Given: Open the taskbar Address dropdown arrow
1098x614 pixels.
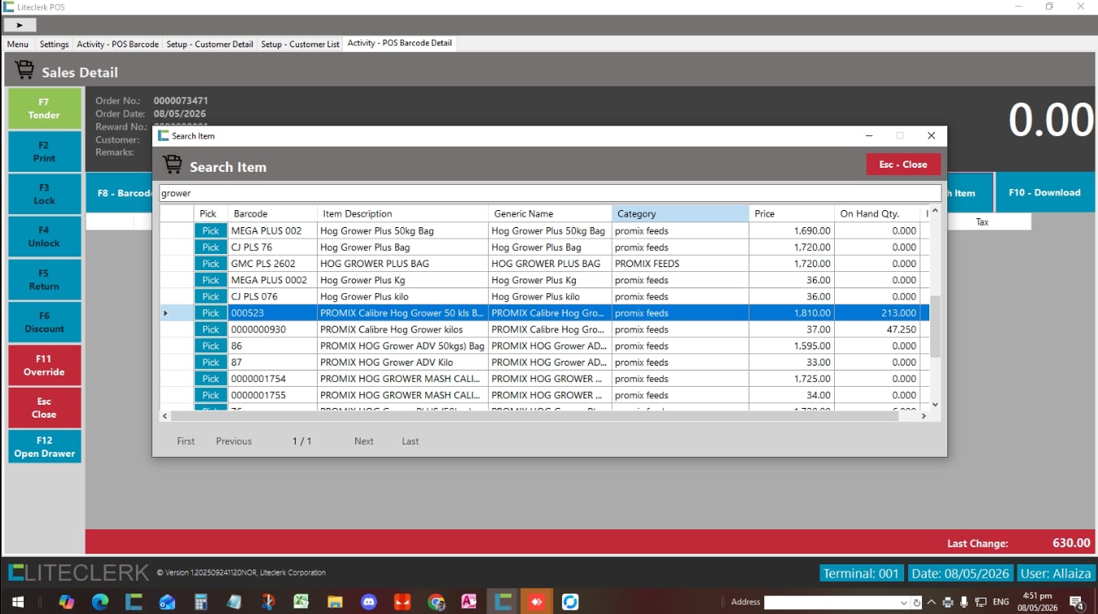Looking at the screenshot, I should pos(903,603).
